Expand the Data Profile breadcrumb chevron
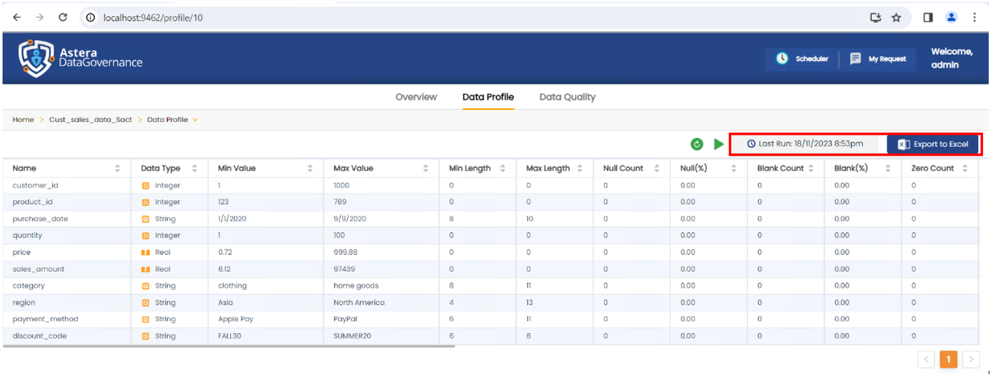Image resolution: width=990 pixels, height=374 pixels. (x=195, y=120)
